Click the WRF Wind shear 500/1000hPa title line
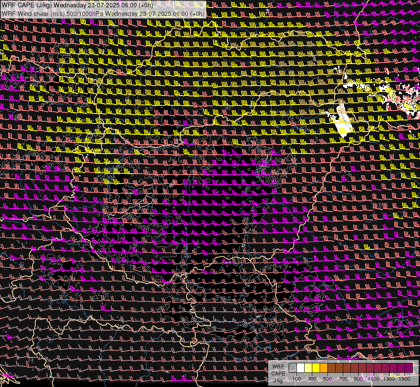Screen dimensions: 420x387 [x=103, y=14]
